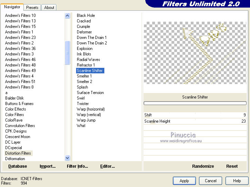250x187 pixels.
Task: Open the Presets tab
Action: click(32, 8)
